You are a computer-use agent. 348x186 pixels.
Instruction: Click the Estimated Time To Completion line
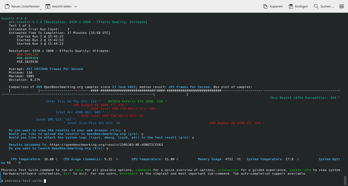point(60,33)
